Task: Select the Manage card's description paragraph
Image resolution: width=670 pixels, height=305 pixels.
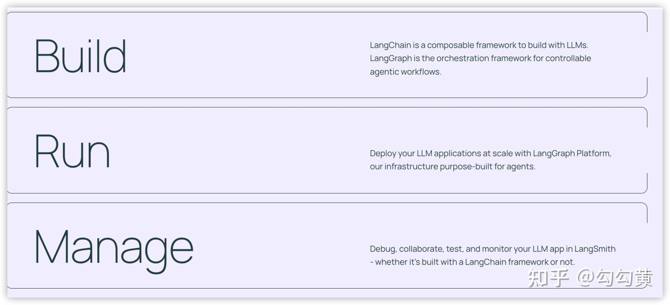Action: point(492,255)
